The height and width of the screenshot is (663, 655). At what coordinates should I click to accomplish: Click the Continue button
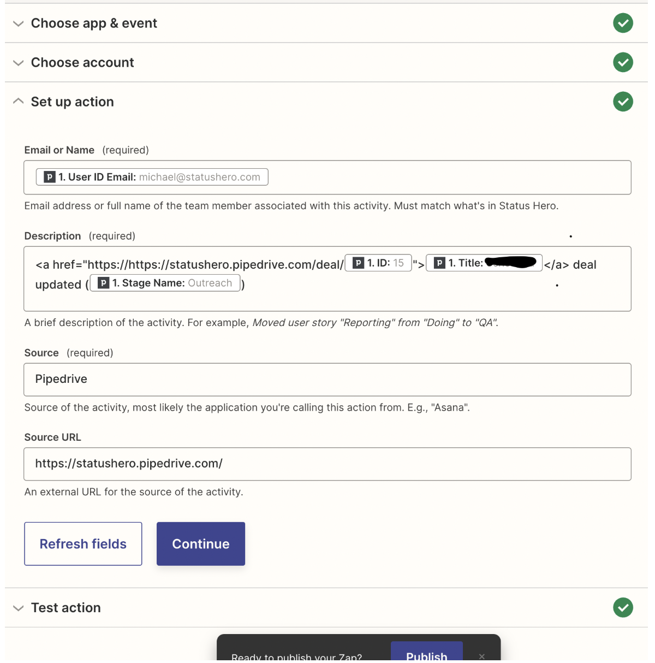click(201, 544)
